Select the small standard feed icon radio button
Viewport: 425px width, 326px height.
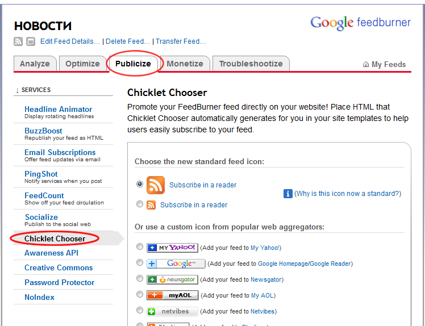[140, 204]
